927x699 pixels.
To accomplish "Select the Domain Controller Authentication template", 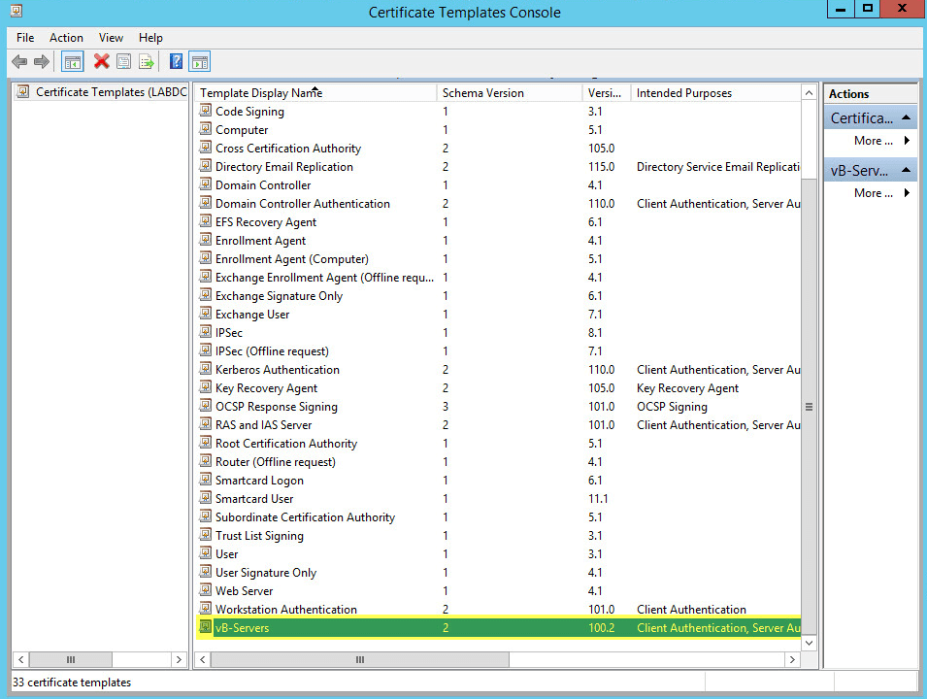I will click(303, 204).
